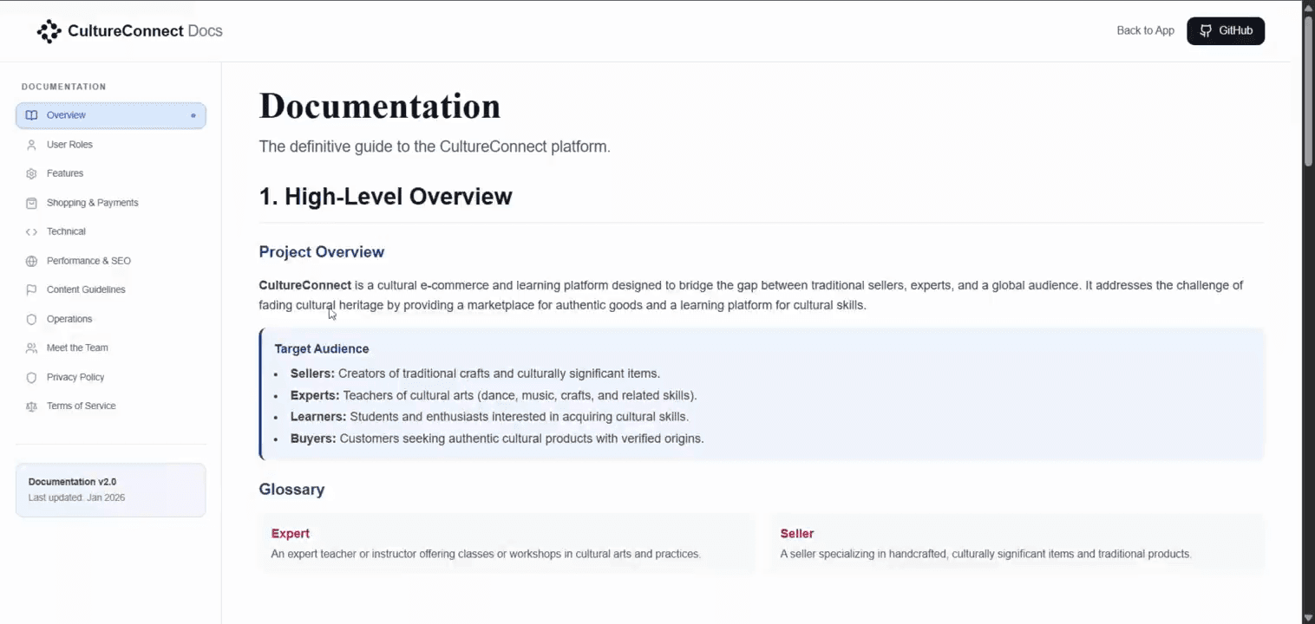
Task: Click the people icon for Meet the Team
Action: tap(31, 348)
